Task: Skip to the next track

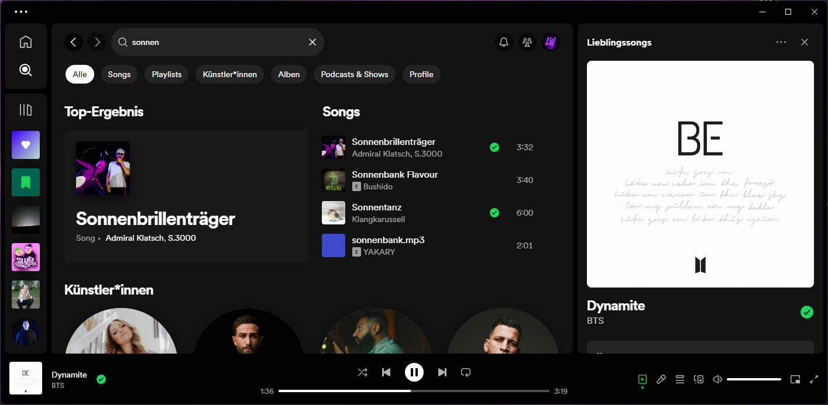Action: click(442, 372)
